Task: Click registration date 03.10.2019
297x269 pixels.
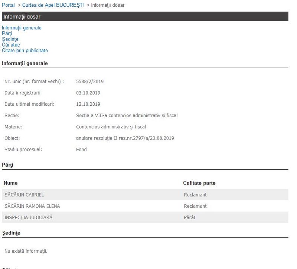Action: [x=88, y=93]
